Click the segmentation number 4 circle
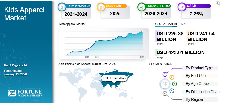This screenshot has width=225, height=104. click(x=172, y=91)
